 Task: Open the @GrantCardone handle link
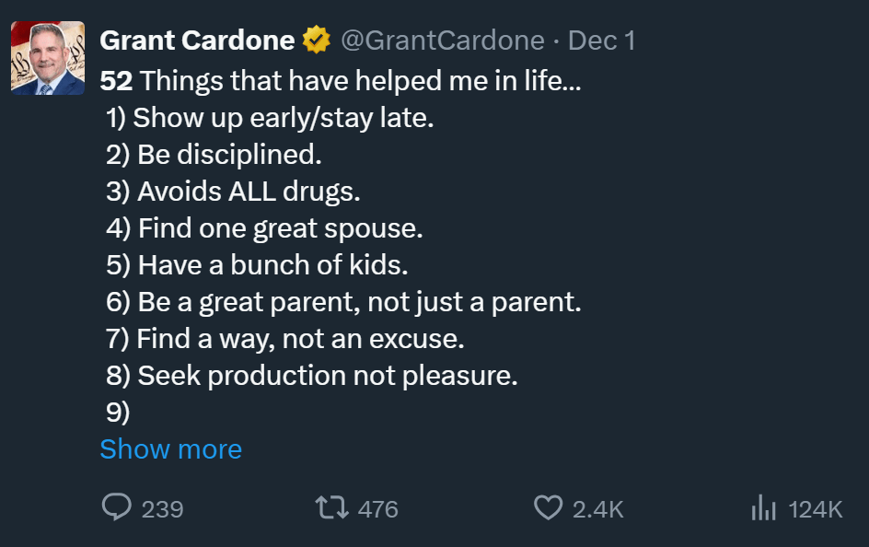(x=443, y=41)
